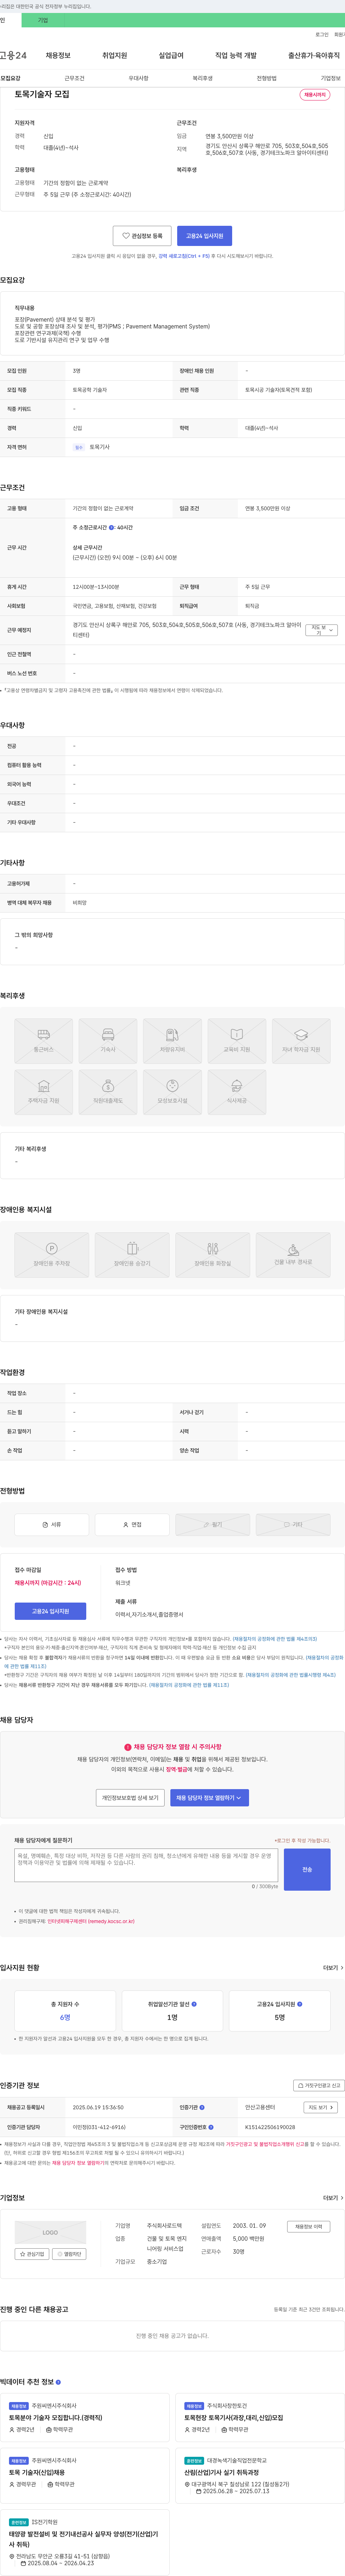Click info icon next to 빅데이터 추천 정보
The height and width of the screenshot is (2576, 345).
pyautogui.click(x=58, y=2382)
